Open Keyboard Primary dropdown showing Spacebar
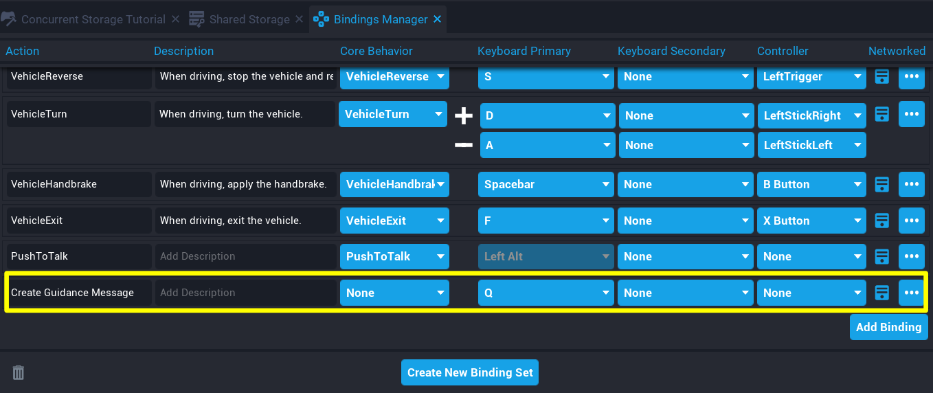Screen dimensions: 933x393 click(546, 184)
